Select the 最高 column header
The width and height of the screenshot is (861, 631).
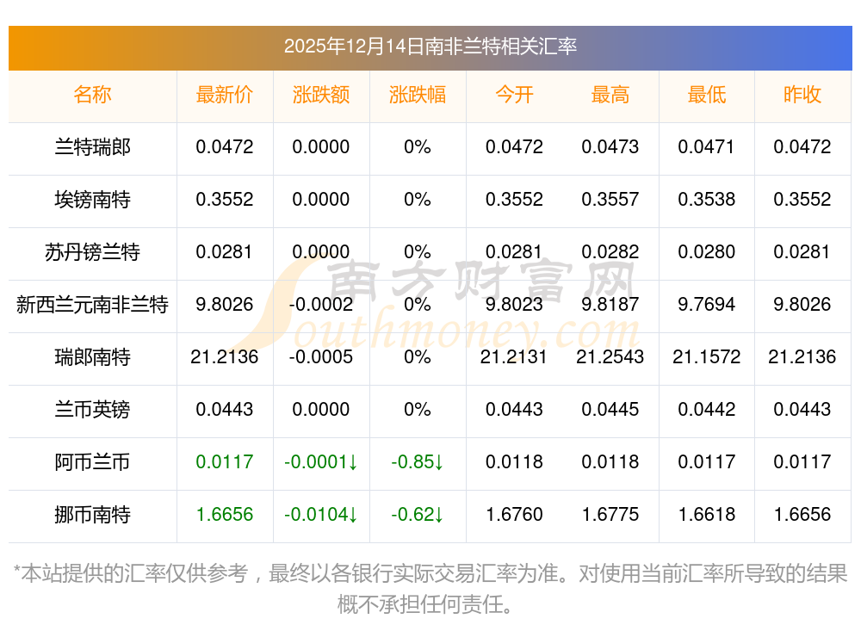pos(610,95)
